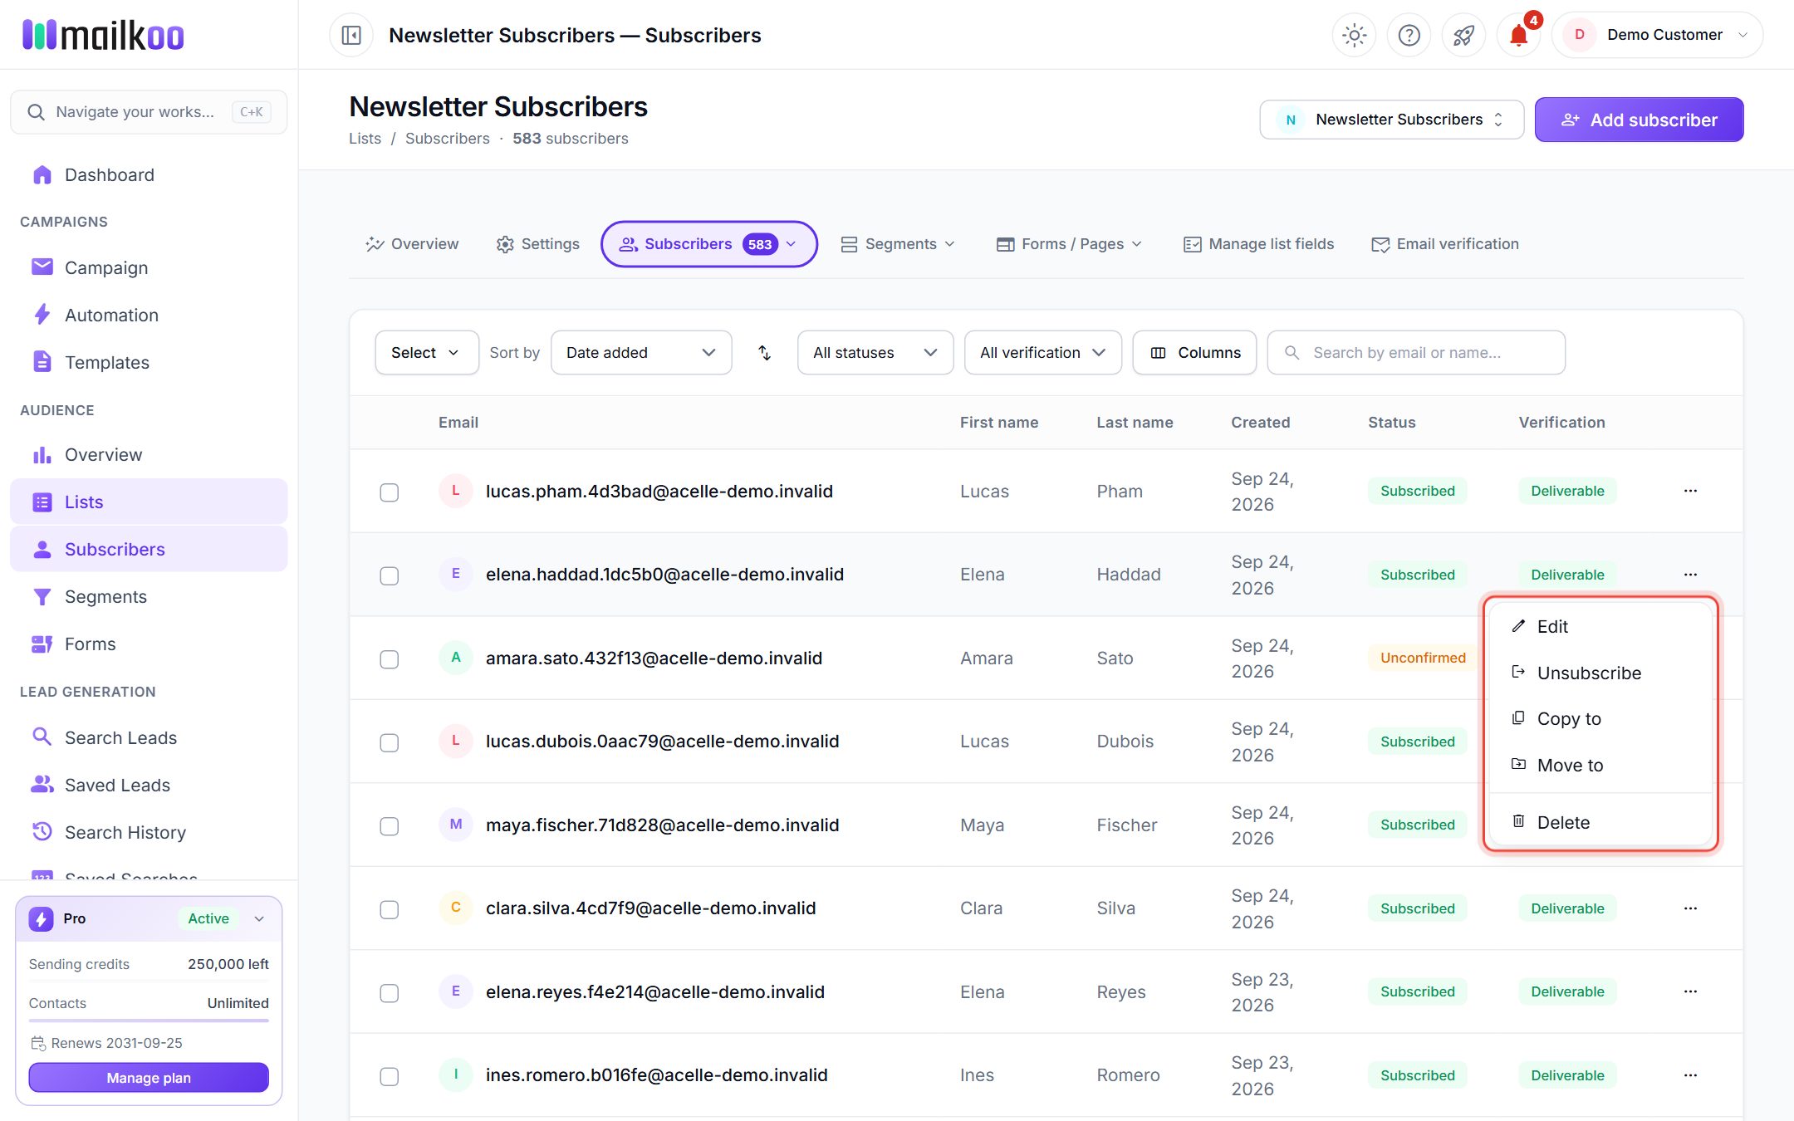Open the All verification filter

point(1042,353)
